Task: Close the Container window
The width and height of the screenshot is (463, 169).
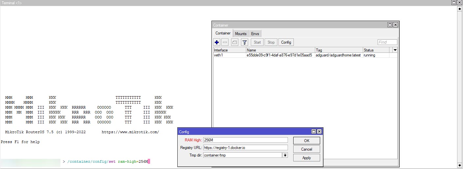Action: [x=395, y=25]
